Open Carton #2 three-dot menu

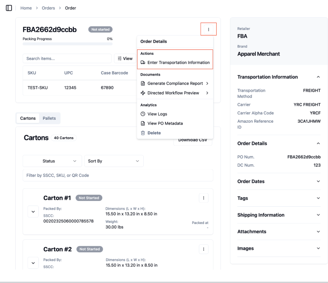pyautogui.click(x=204, y=249)
